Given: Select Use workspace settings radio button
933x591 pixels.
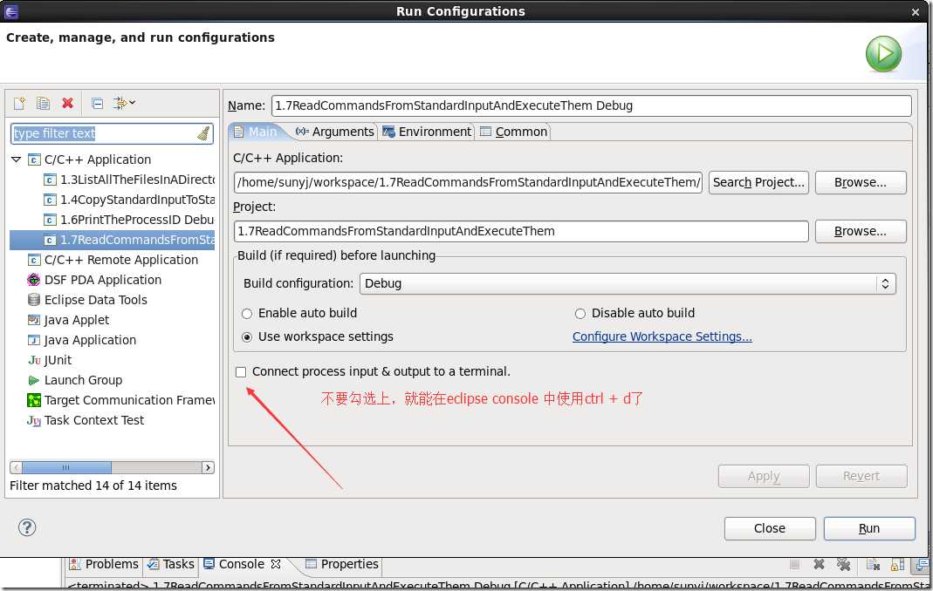Looking at the screenshot, I should coord(247,337).
